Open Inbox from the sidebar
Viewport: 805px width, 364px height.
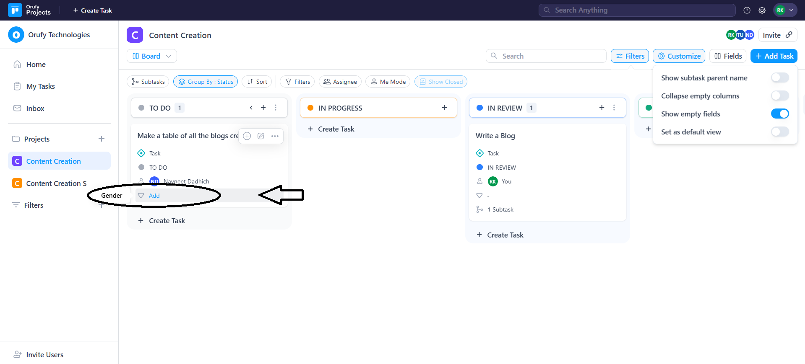click(x=35, y=108)
